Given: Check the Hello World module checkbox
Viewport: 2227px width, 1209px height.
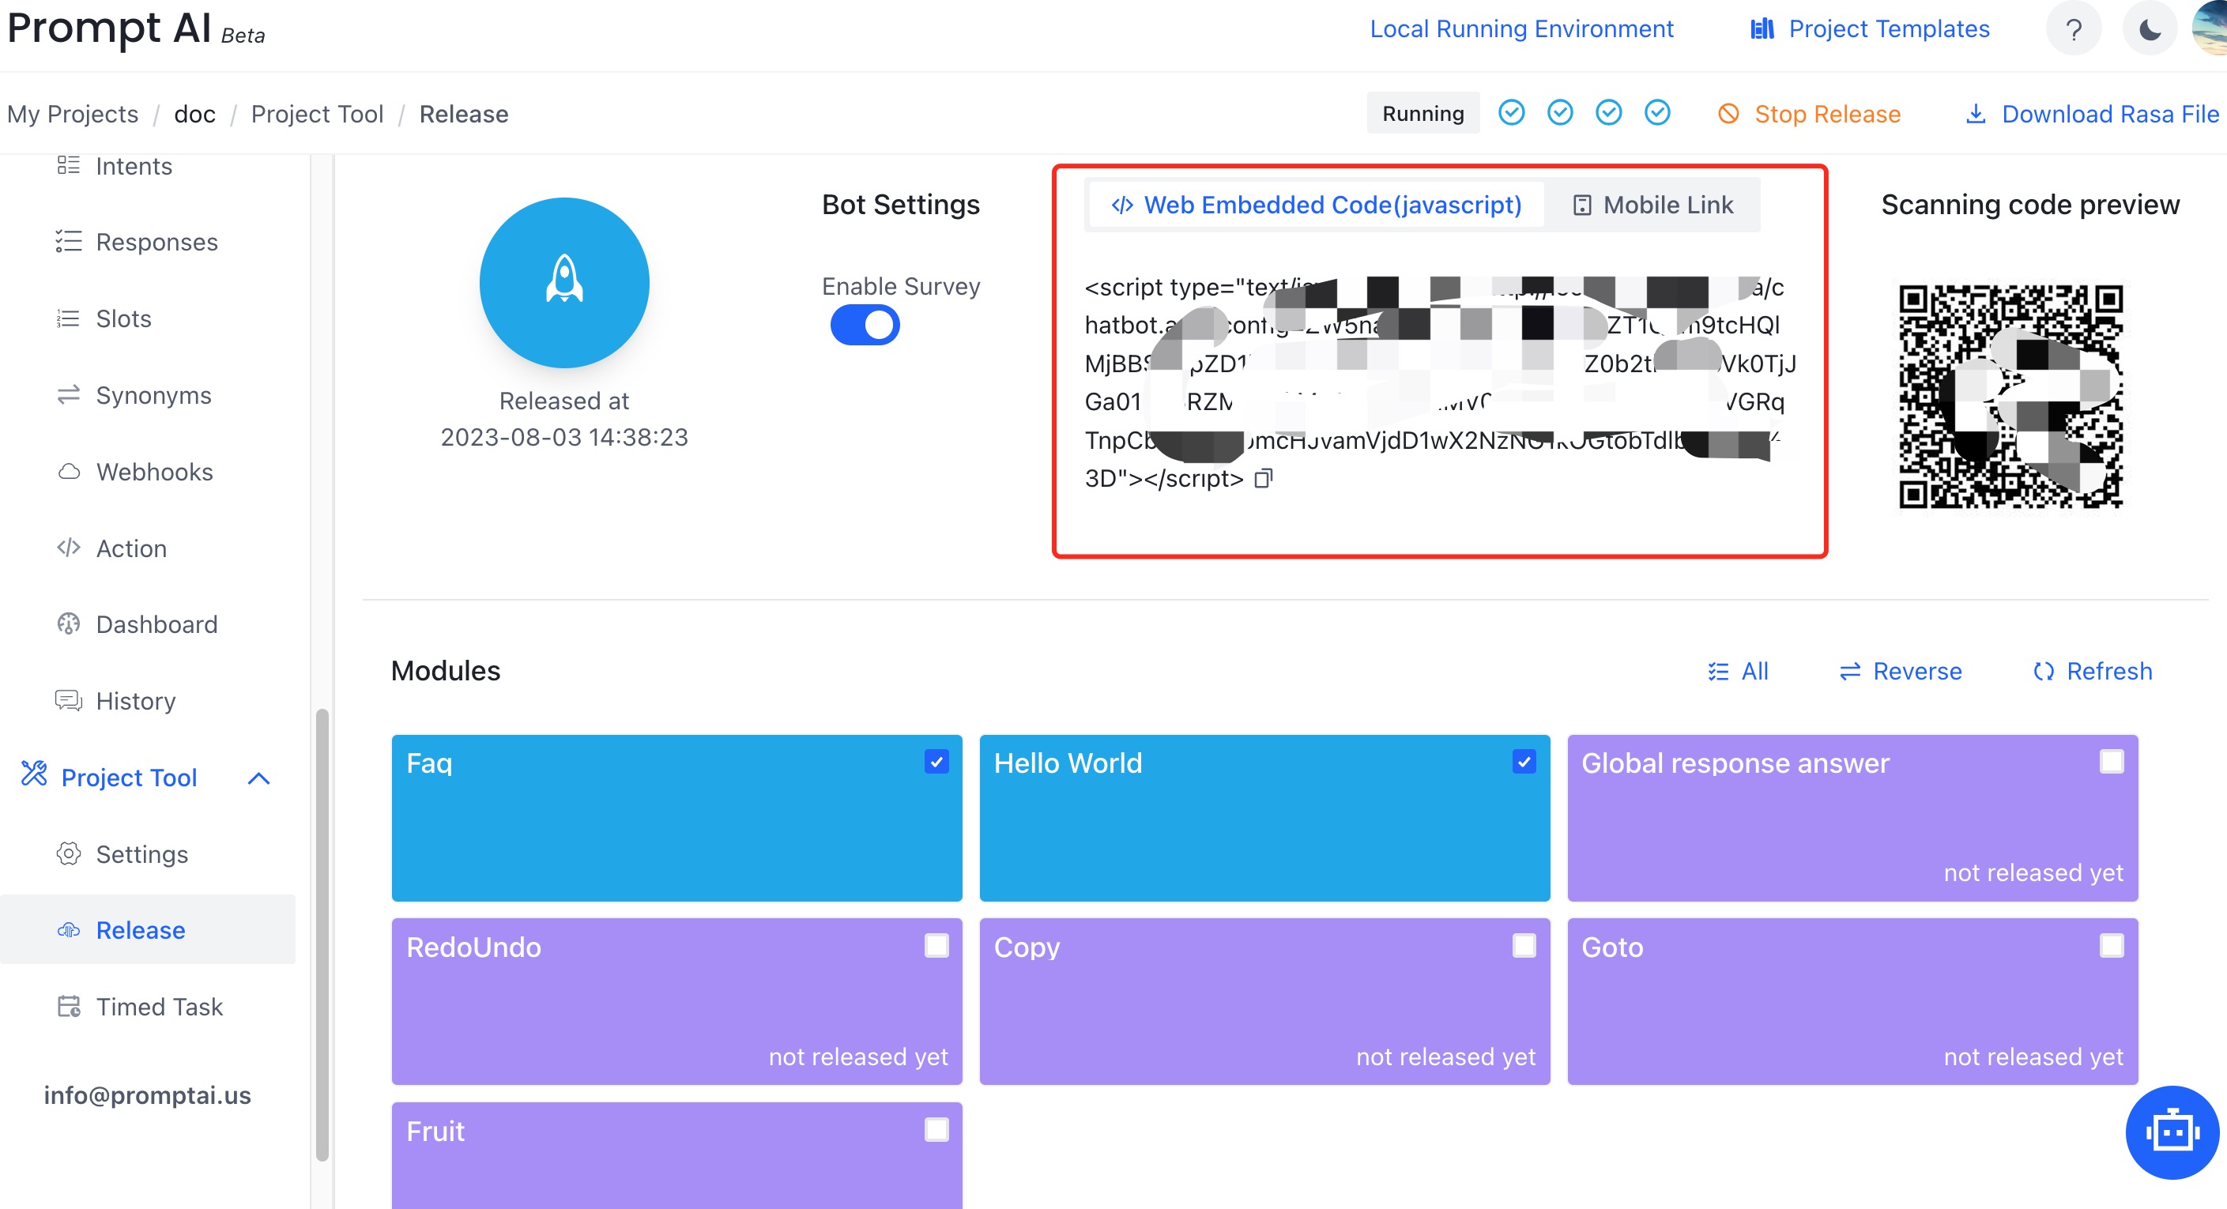Looking at the screenshot, I should pos(1524,763).
